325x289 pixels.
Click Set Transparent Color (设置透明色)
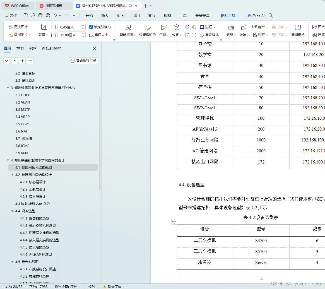tap(147, 30)
